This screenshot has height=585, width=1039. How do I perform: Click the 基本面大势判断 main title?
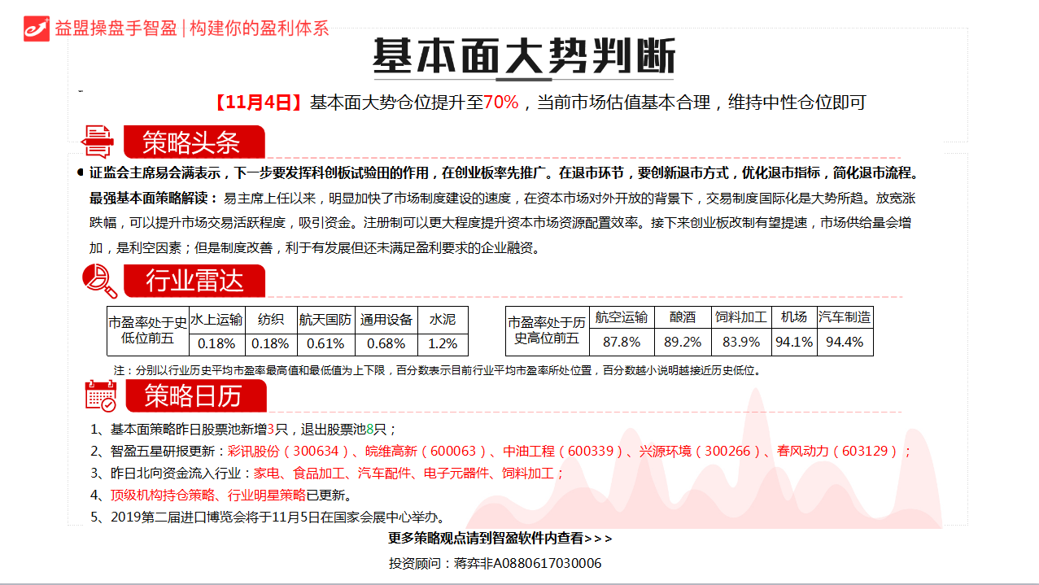click(523, 57)
